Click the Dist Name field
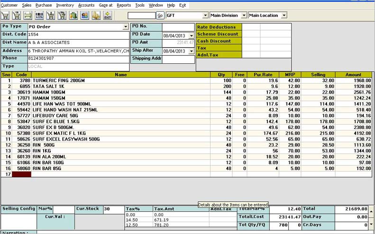 [78, 43]
